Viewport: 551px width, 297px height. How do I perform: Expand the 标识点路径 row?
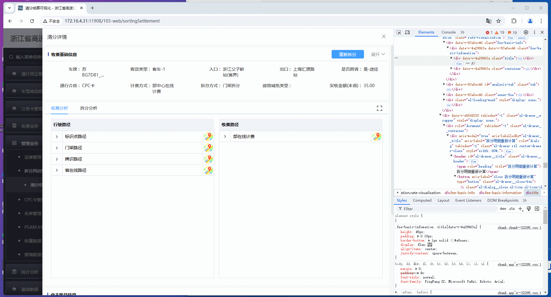point(57,137)
